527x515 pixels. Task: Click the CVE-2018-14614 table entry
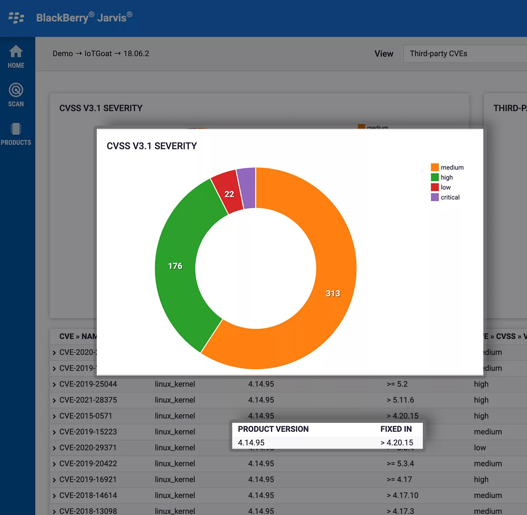click(x=88, y=495)
